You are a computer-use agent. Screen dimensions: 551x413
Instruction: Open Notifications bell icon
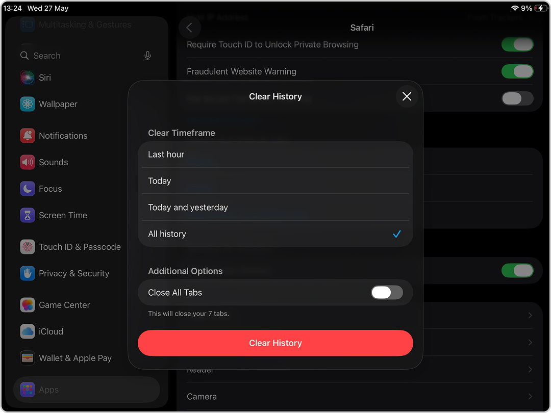[x=28, y=136]
